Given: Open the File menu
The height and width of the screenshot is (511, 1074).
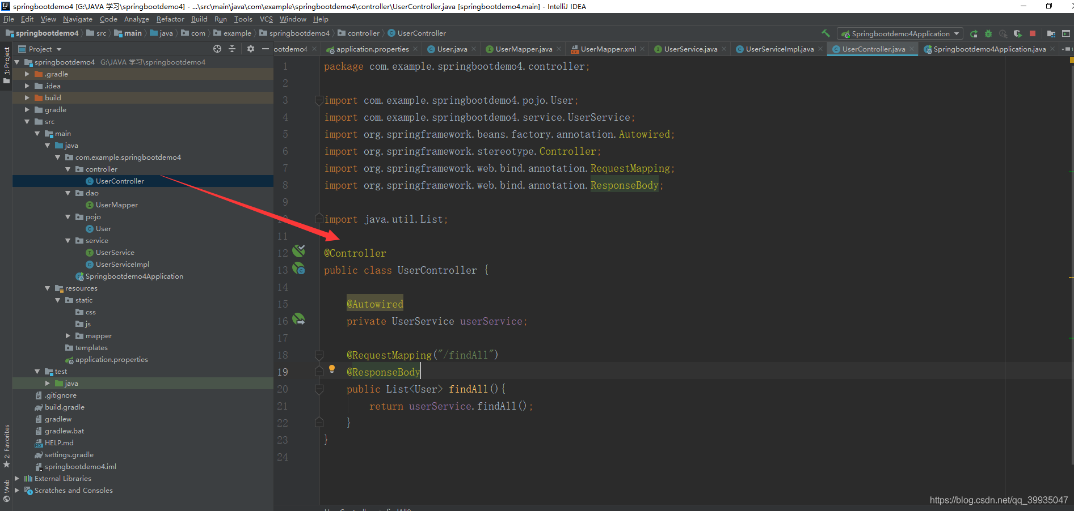Looking at the screenshot, I should pyautogui.click(x=9, y=19).
